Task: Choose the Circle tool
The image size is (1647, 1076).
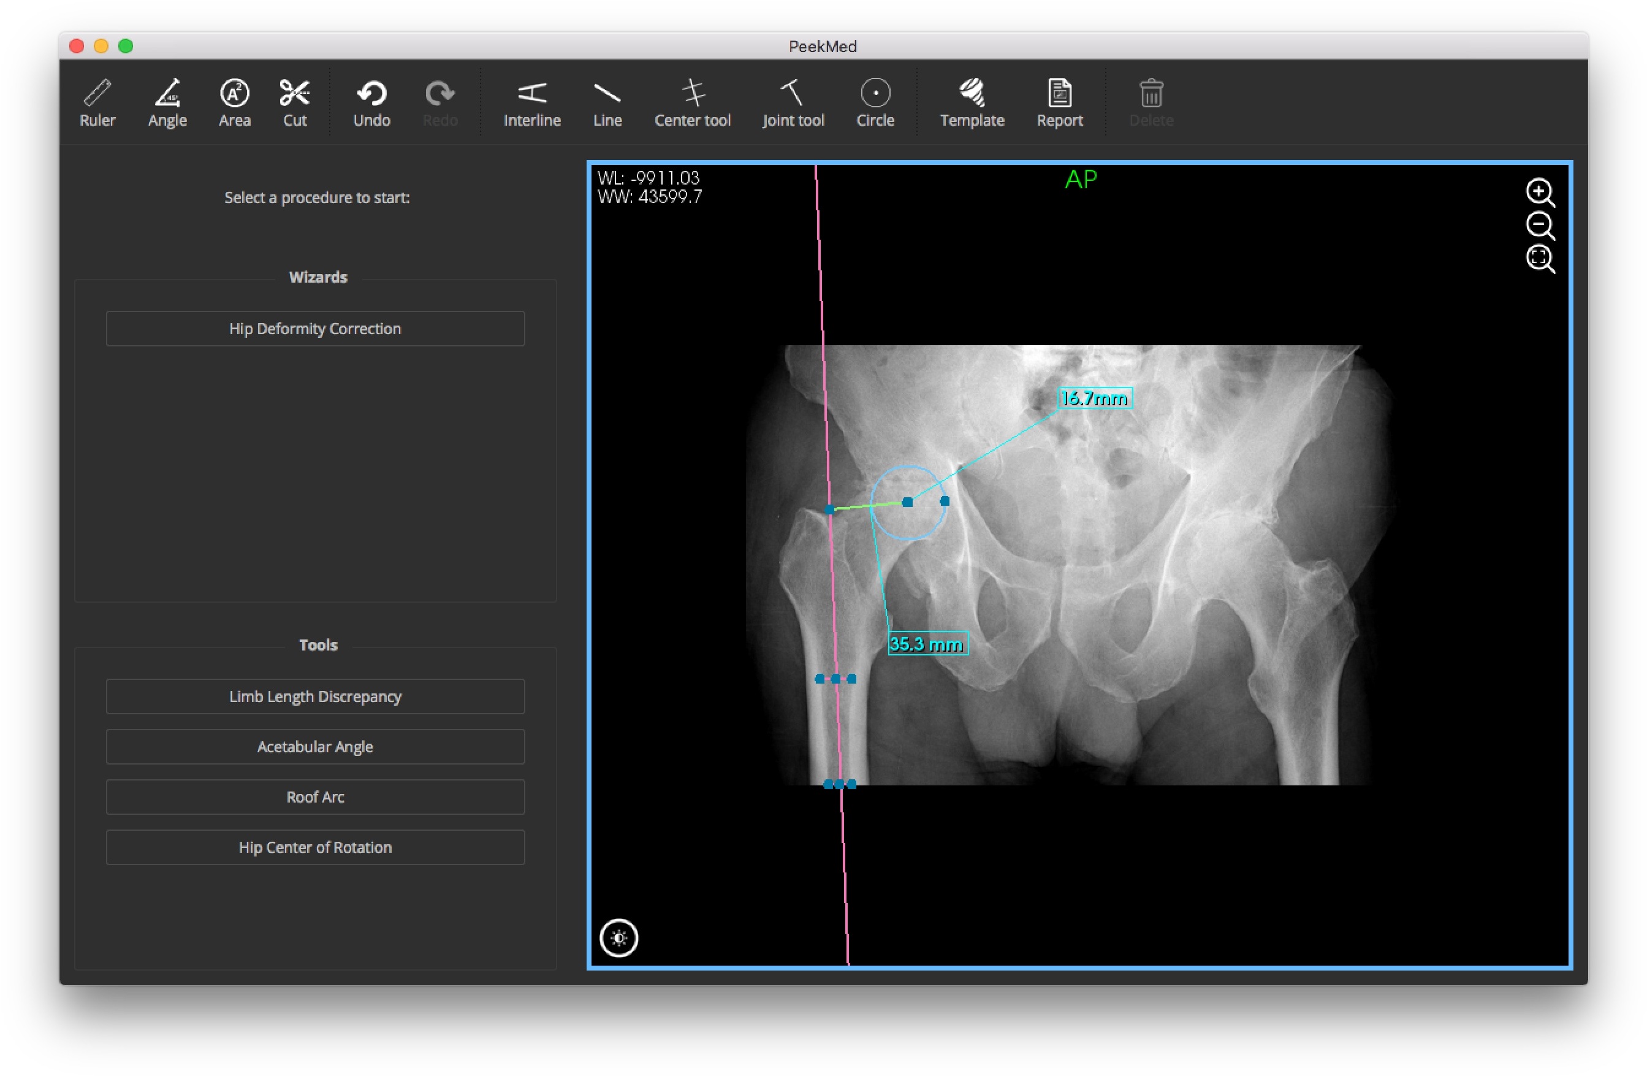Action: pyautogui.click(x=875, y=102)
